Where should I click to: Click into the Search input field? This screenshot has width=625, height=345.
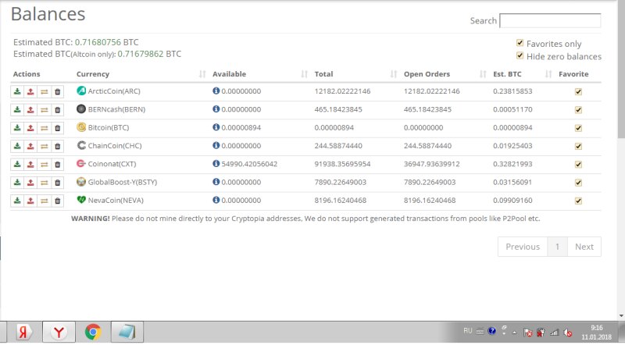coord(550,20)
